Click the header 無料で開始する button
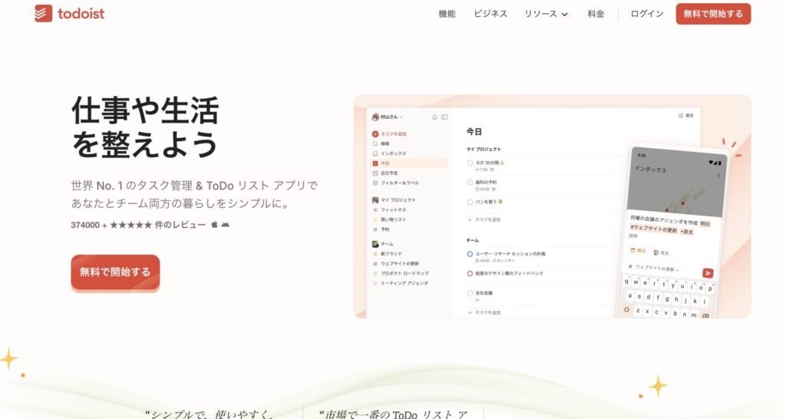Viewport: 786px width, 419px height. [x=713, y=14]
